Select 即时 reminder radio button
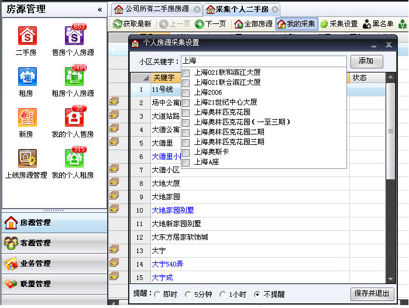 (157, 295)
